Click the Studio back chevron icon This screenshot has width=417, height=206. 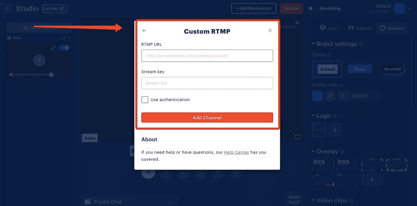click(7, 9)
